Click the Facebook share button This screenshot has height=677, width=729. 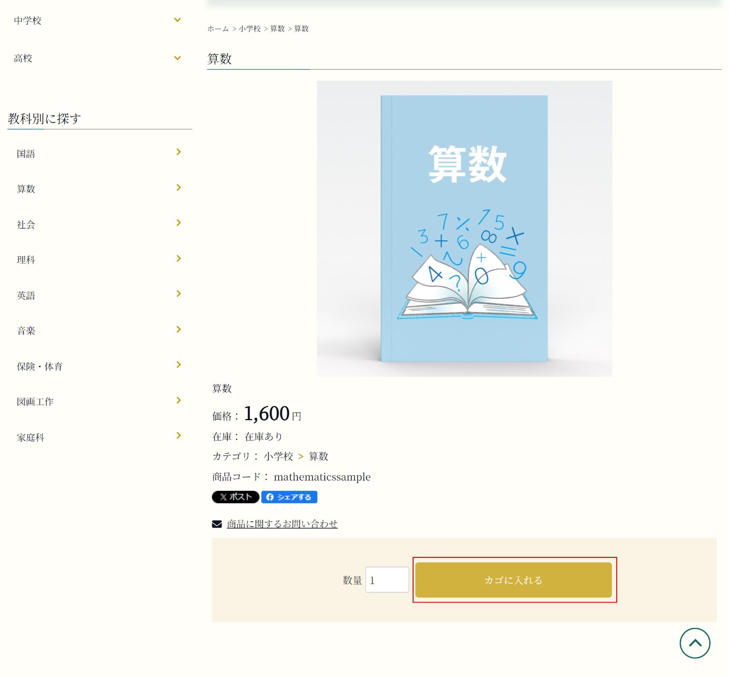click(289, 497)
